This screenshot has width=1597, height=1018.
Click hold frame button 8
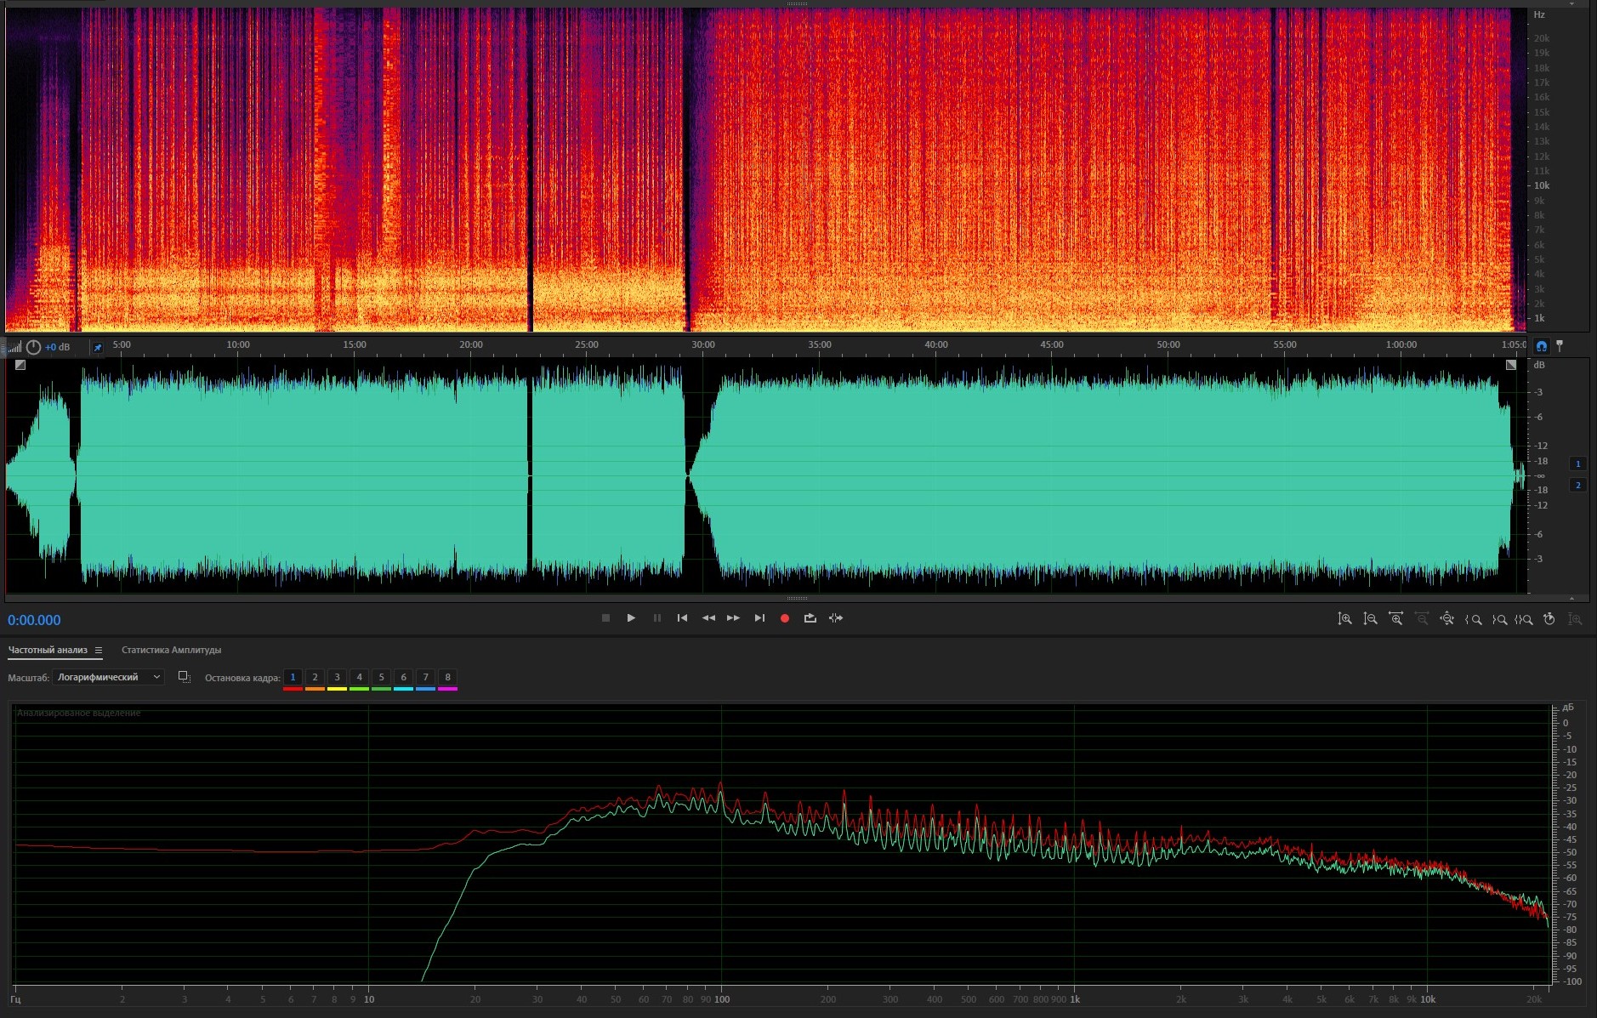click(x=447, y=678)
